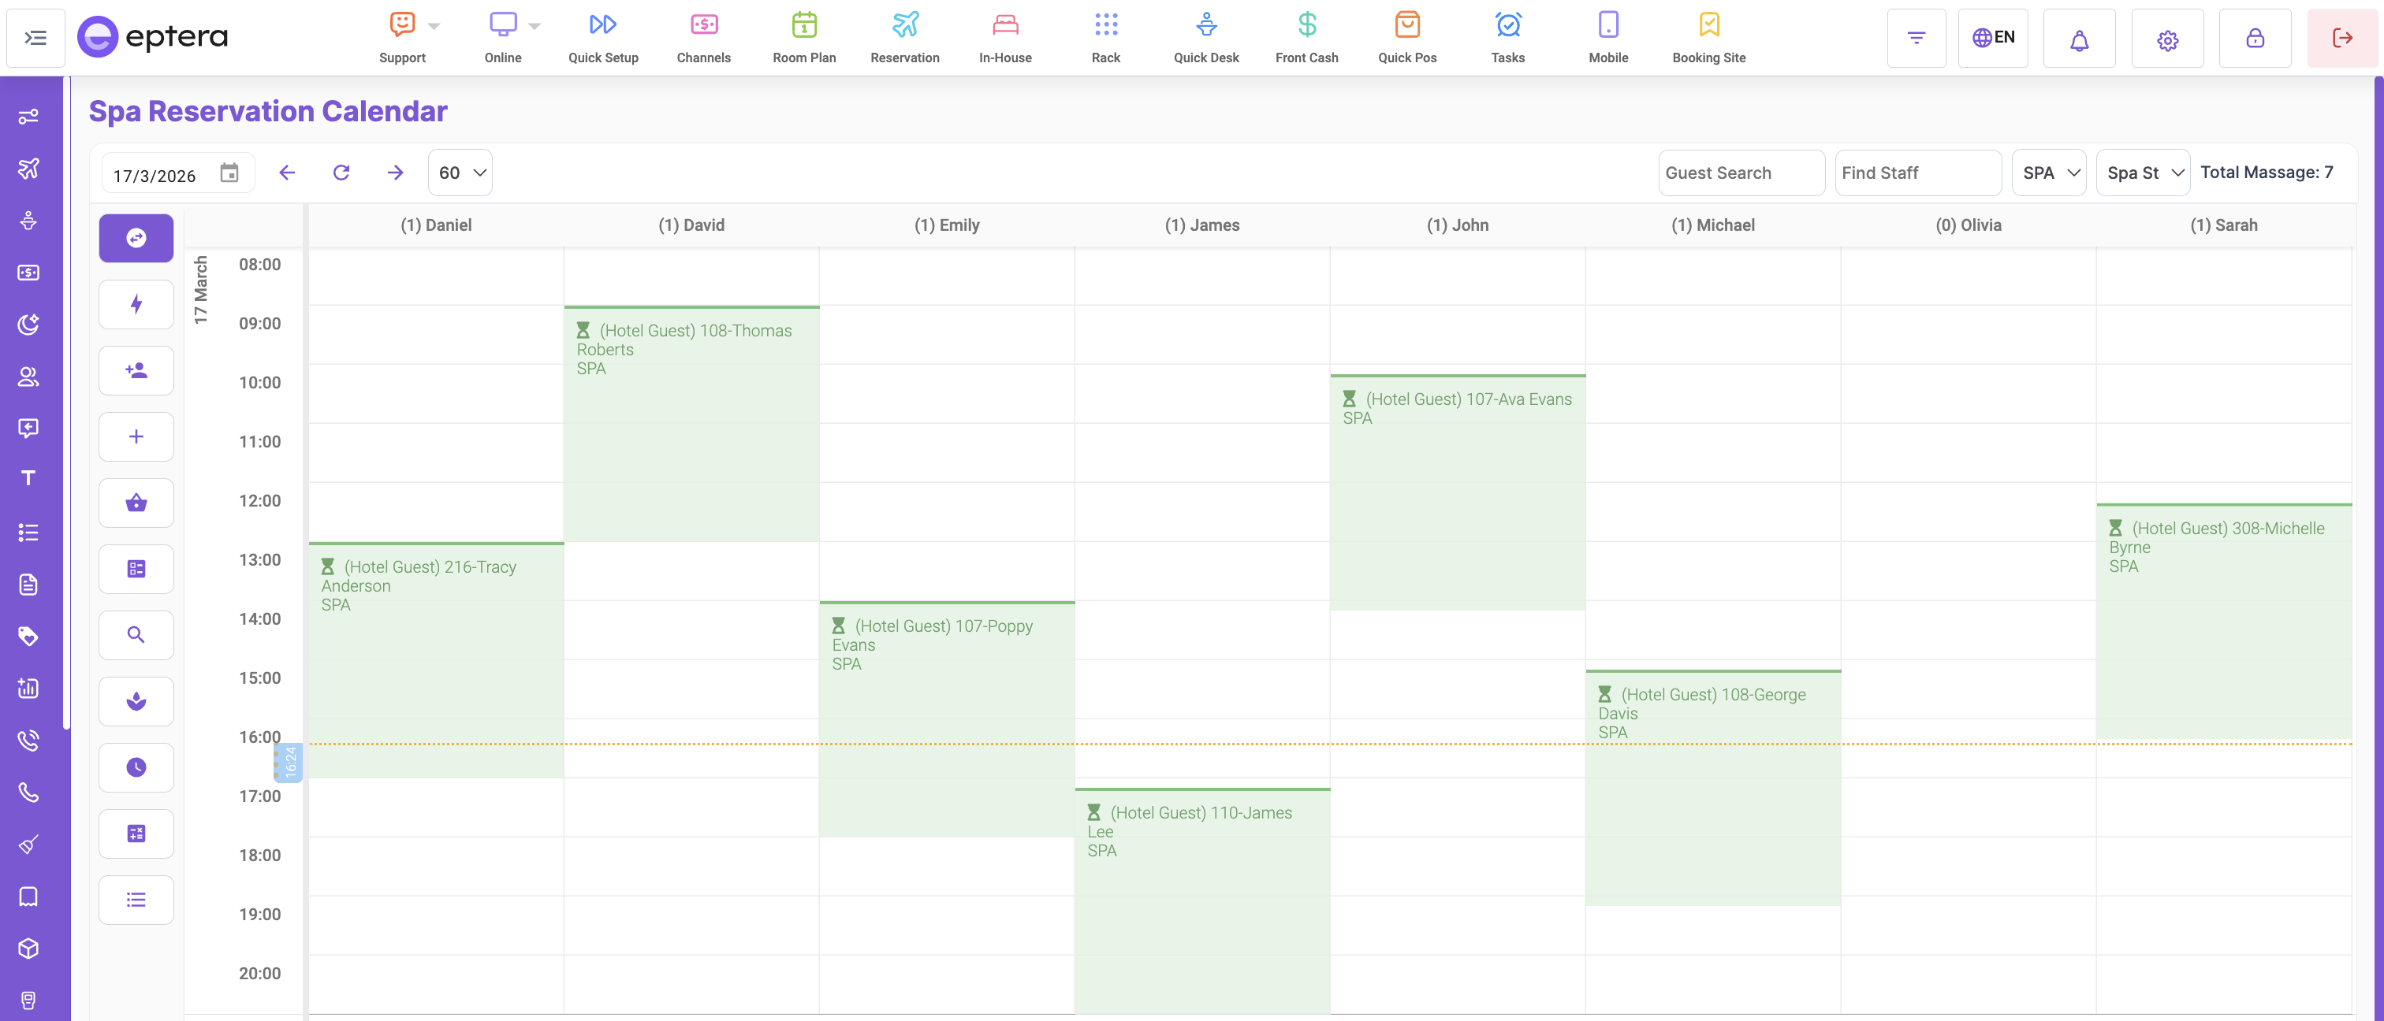Open the SPA department dropdown

click(x=2048, y=173)
